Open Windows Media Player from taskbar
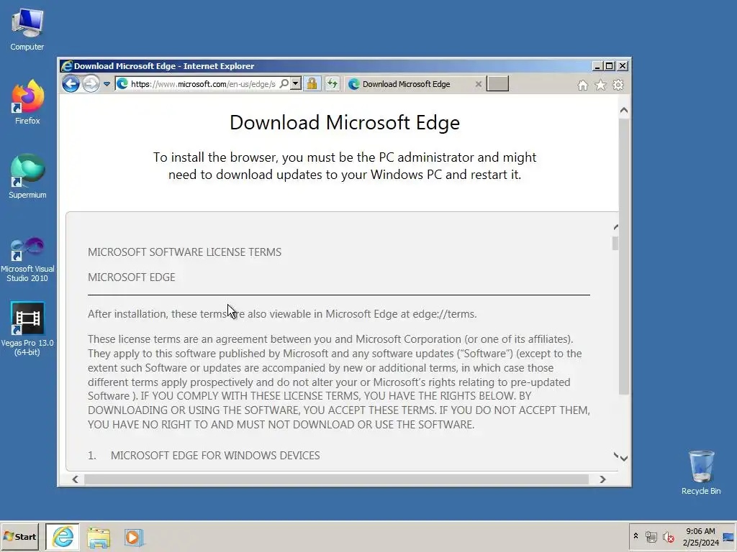The image size is (737, 552). pos(133,537)
